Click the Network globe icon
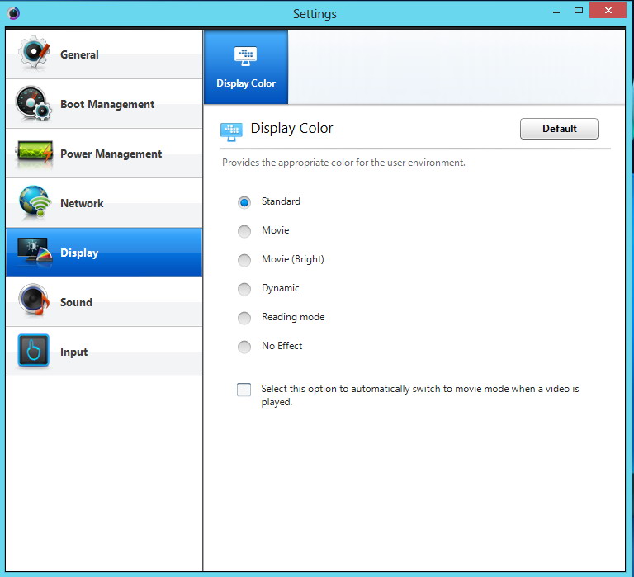Screen dimensions: 634x577 34,203
